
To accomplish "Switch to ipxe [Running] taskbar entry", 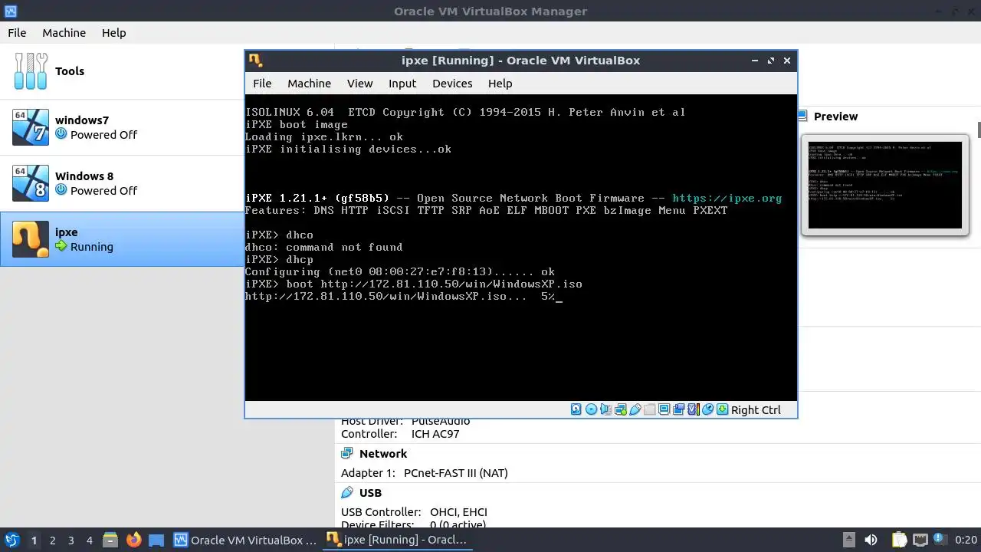I will coord(397,540).
